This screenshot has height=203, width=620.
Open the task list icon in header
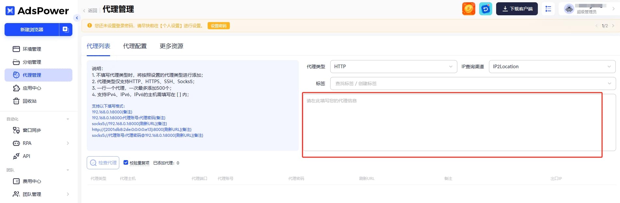click(x=548, y=9)
